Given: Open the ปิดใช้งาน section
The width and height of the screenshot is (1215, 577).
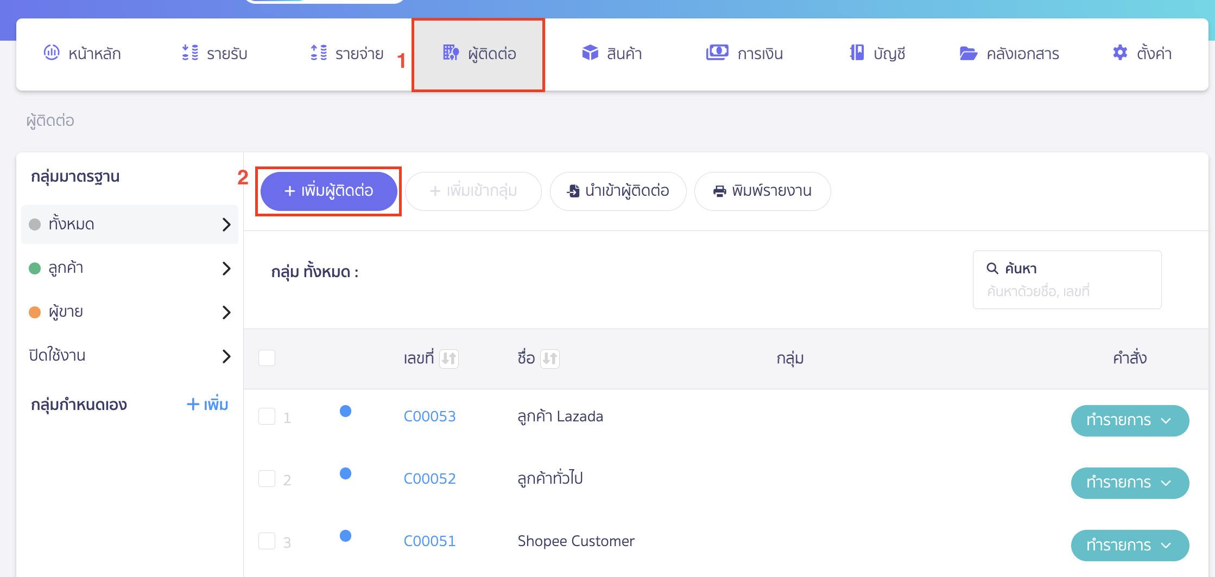Looking at the screenshot, I should (x=226, y=356).
